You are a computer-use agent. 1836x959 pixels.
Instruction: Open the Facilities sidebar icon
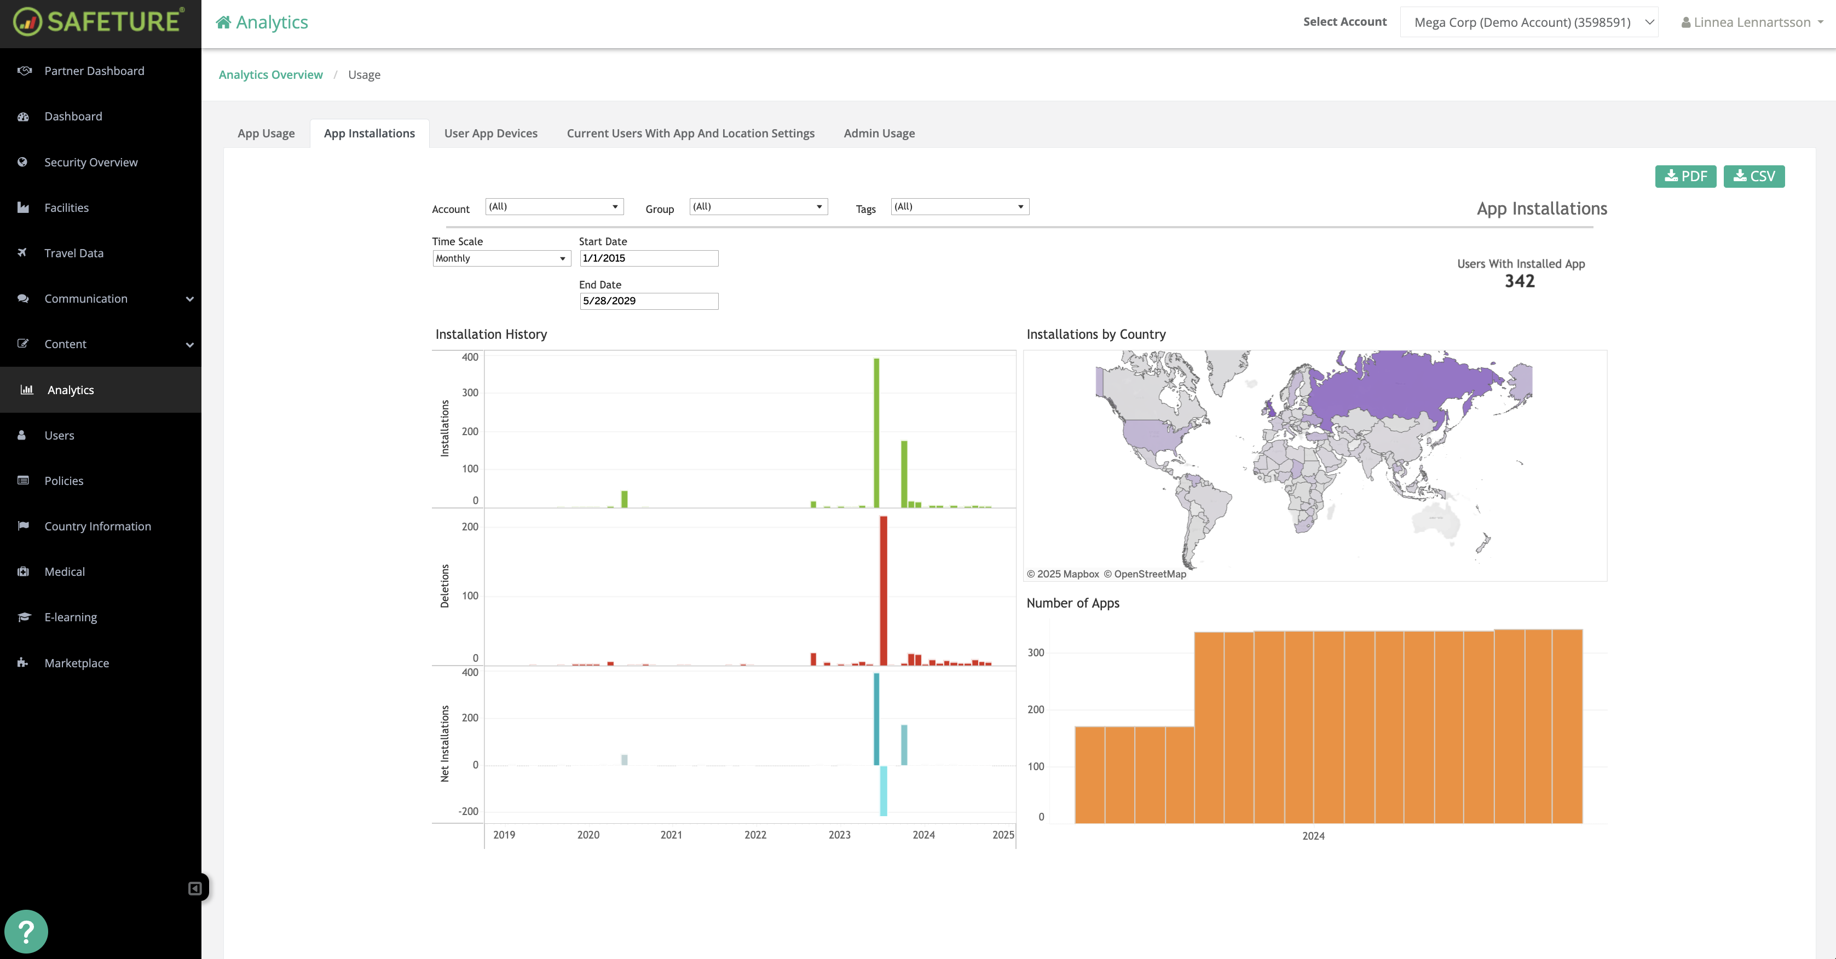pos(24,207)
